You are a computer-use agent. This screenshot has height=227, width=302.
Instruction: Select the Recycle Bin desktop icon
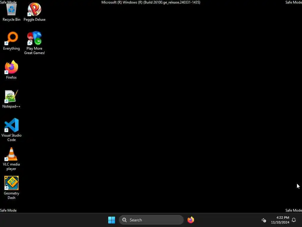click(x=12, y=12)
